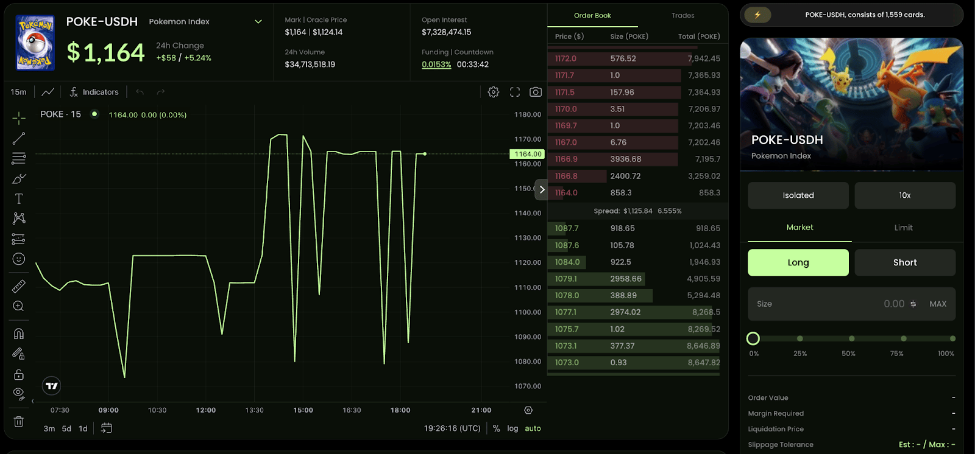Select the Text annotation tool
The width and height of the screenshot is (975, 454).
(x=19, y=199)
